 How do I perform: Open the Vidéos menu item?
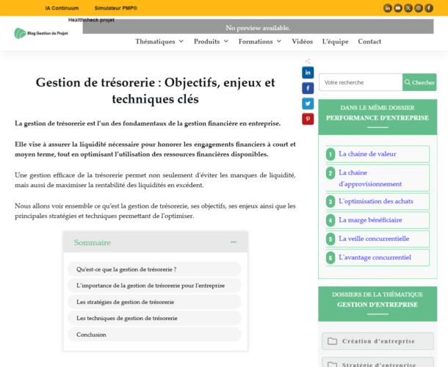303,41
